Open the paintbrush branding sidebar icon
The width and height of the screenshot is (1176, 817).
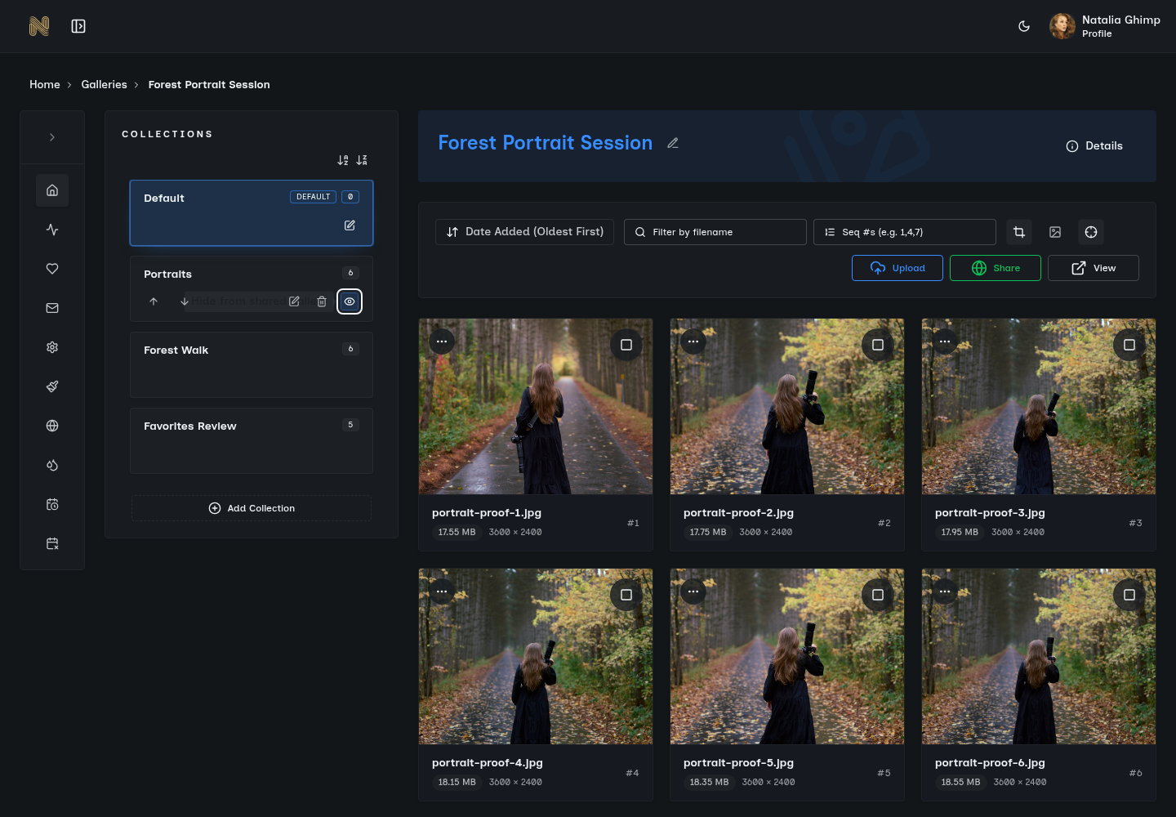[52, 386]
